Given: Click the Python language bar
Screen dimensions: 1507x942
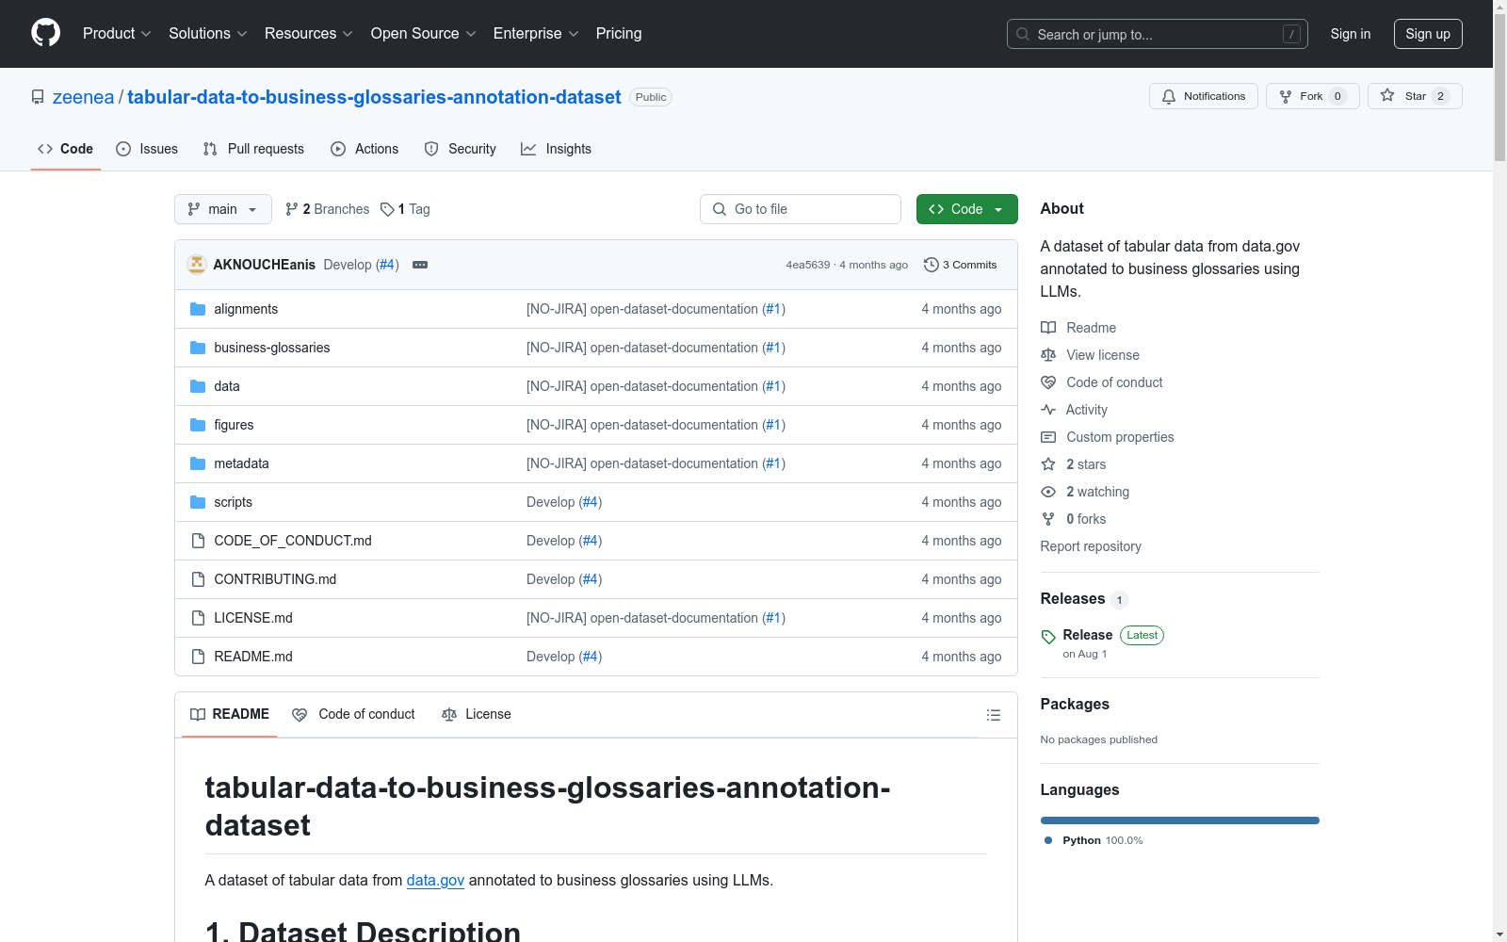Looking at the screenshot, I should tap(1180, 820).
